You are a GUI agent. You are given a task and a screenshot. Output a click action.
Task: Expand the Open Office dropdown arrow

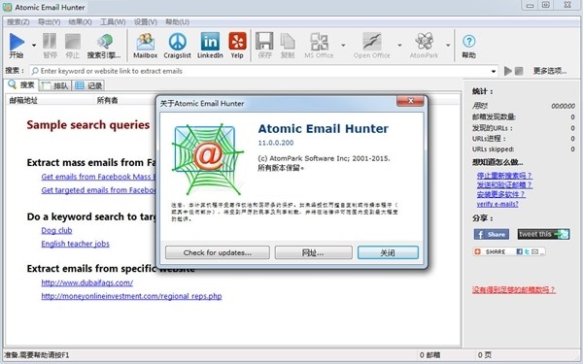[x=399, y=45]
